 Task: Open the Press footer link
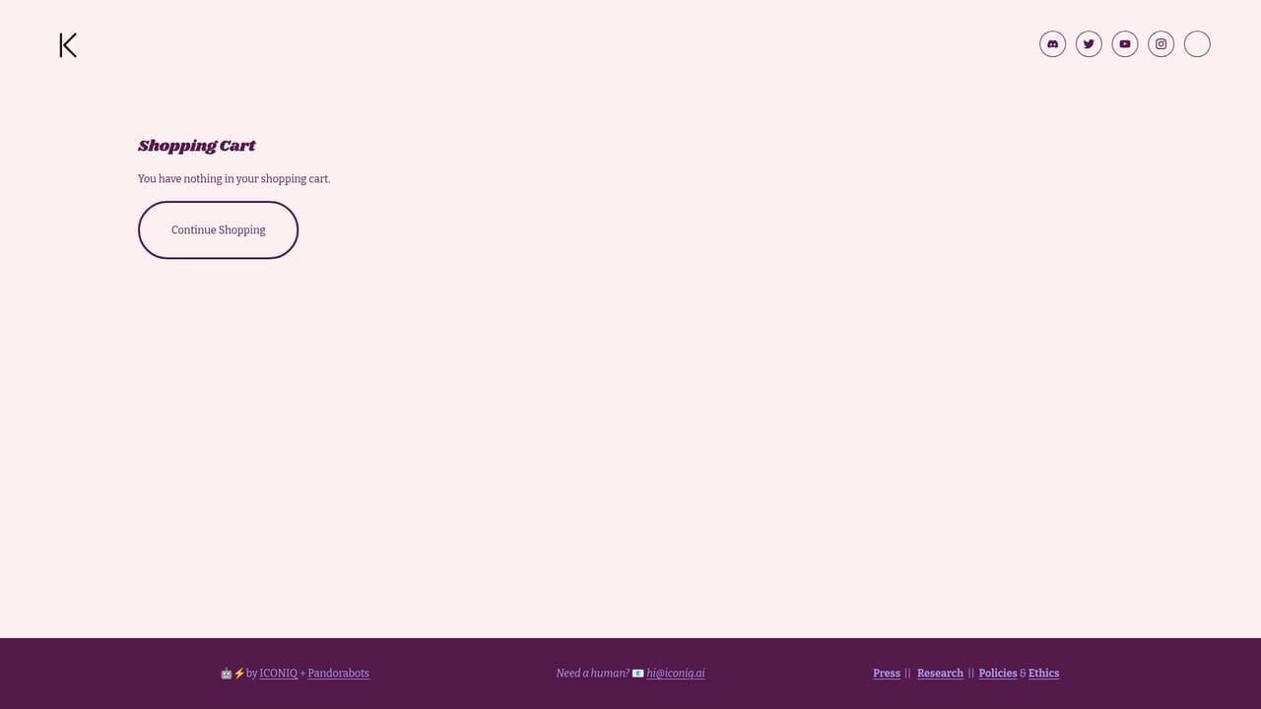click(887, 674)
